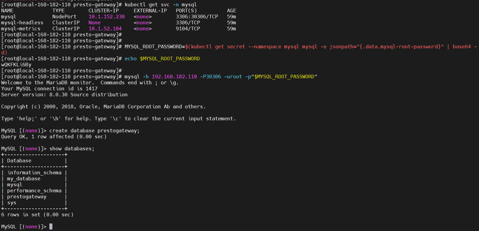This screenshot has height=231, width=479.
Task: Click 'None' cluster IP of mysql-headless
Action: (x=95, y=23)
